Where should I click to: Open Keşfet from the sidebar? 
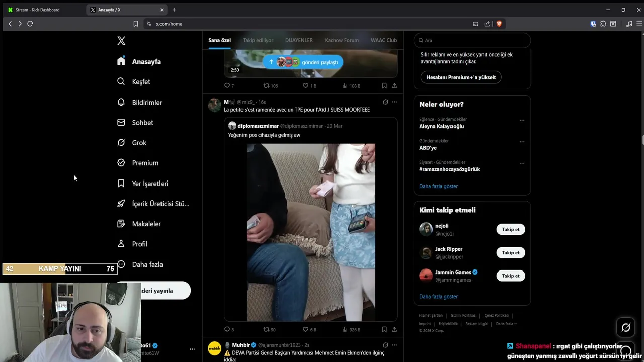point(134,82)
